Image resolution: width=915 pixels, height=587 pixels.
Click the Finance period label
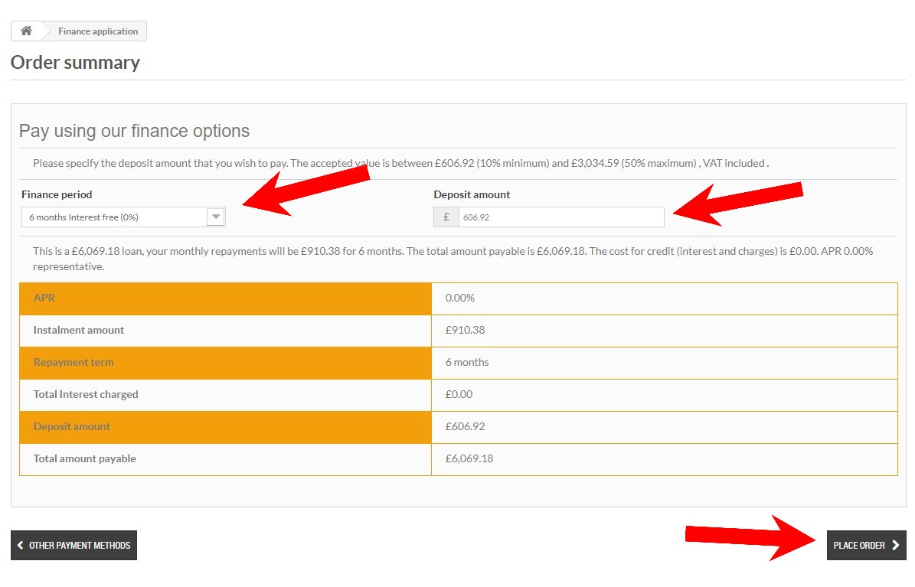[x=57, y=194]
